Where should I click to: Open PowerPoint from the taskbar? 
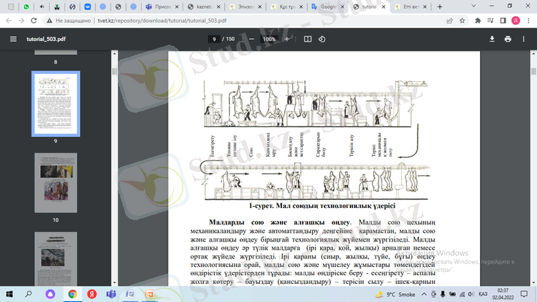pyautogui.click(x=150, y=294)
